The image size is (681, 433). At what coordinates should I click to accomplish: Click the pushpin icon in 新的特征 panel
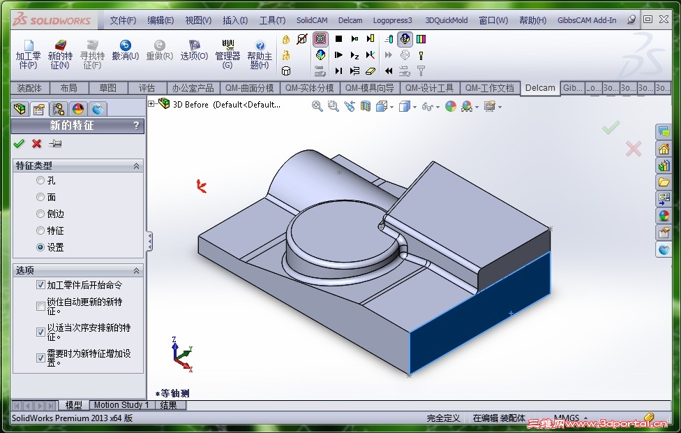tap(55, 143)
